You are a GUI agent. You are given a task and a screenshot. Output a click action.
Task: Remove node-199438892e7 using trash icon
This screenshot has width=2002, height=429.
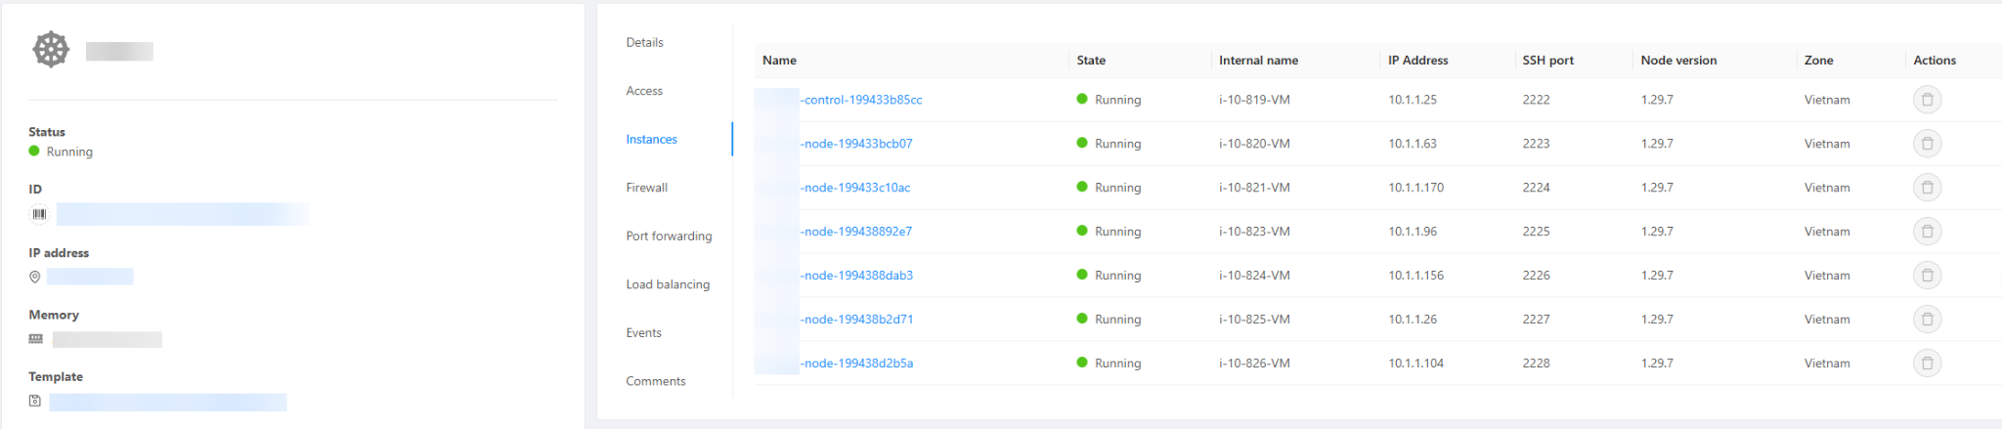tap(1927, 232)
